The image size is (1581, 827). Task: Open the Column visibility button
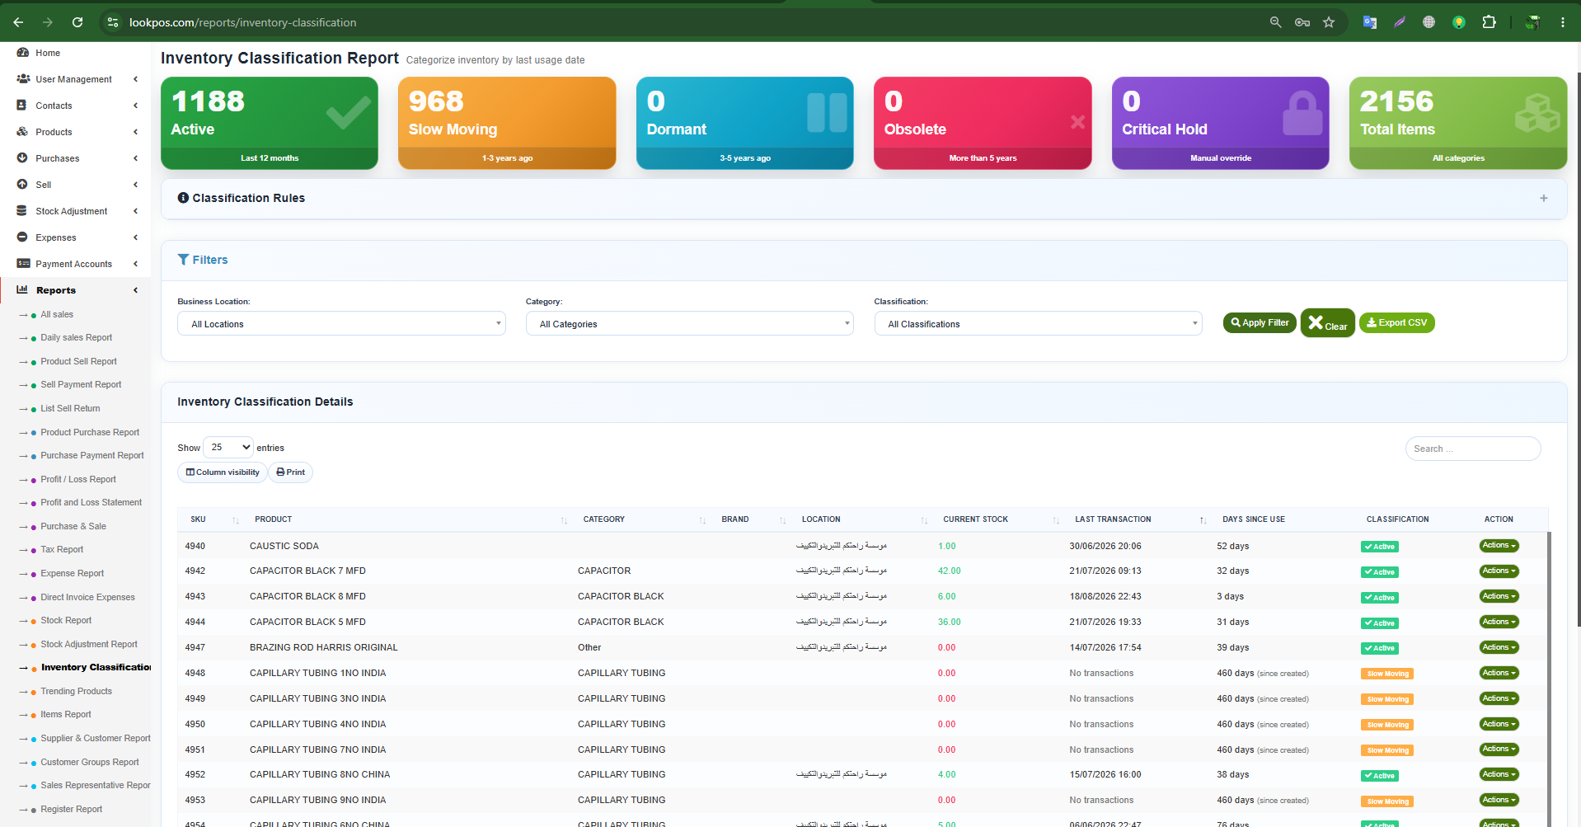[223, 472]
